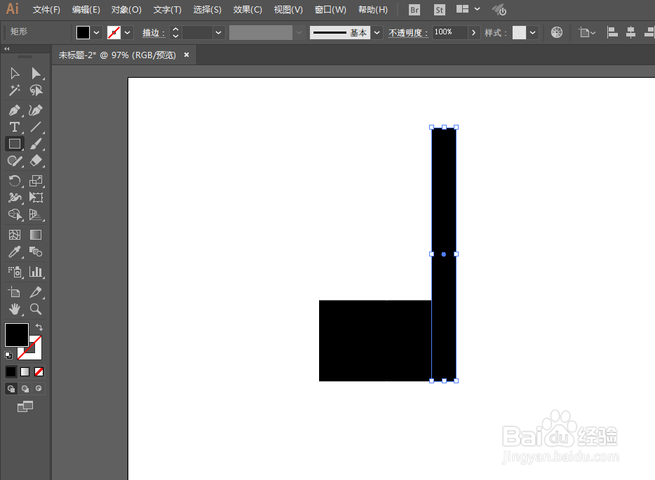The height and width of the screenshot is (480, 655).
Task: Change screen mode button
Action: pyautogui.click(x=25, y=406)
